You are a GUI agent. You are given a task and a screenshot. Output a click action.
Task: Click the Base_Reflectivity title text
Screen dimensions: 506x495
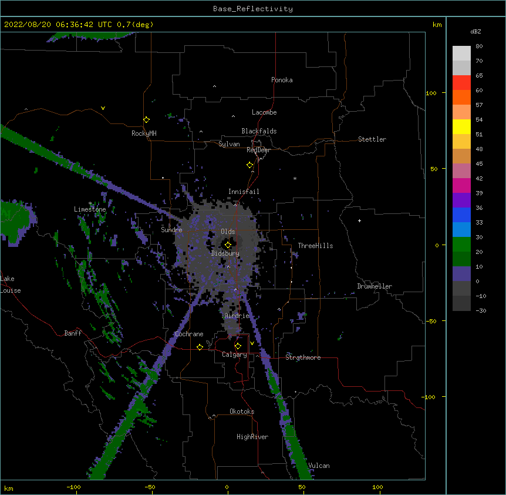[x=252, y=9]
